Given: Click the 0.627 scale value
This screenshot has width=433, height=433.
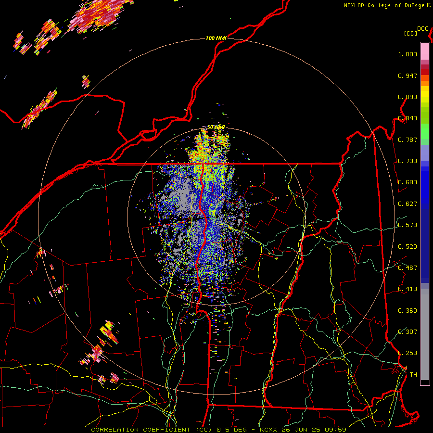Looking at the screenshot, I should click(408, 204).
